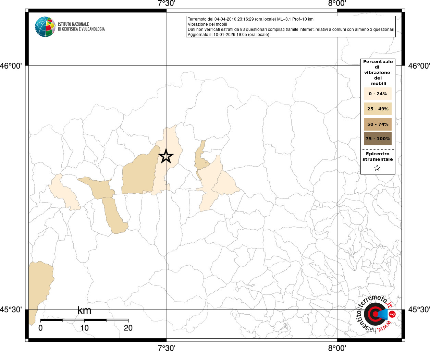Viewport: 430px width, 351px height.
Task: Click the Istituto Nazionale di Geofisica text
Action: coord(81,27)
